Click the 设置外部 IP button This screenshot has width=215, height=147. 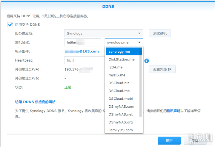click(x=162, y=69)
